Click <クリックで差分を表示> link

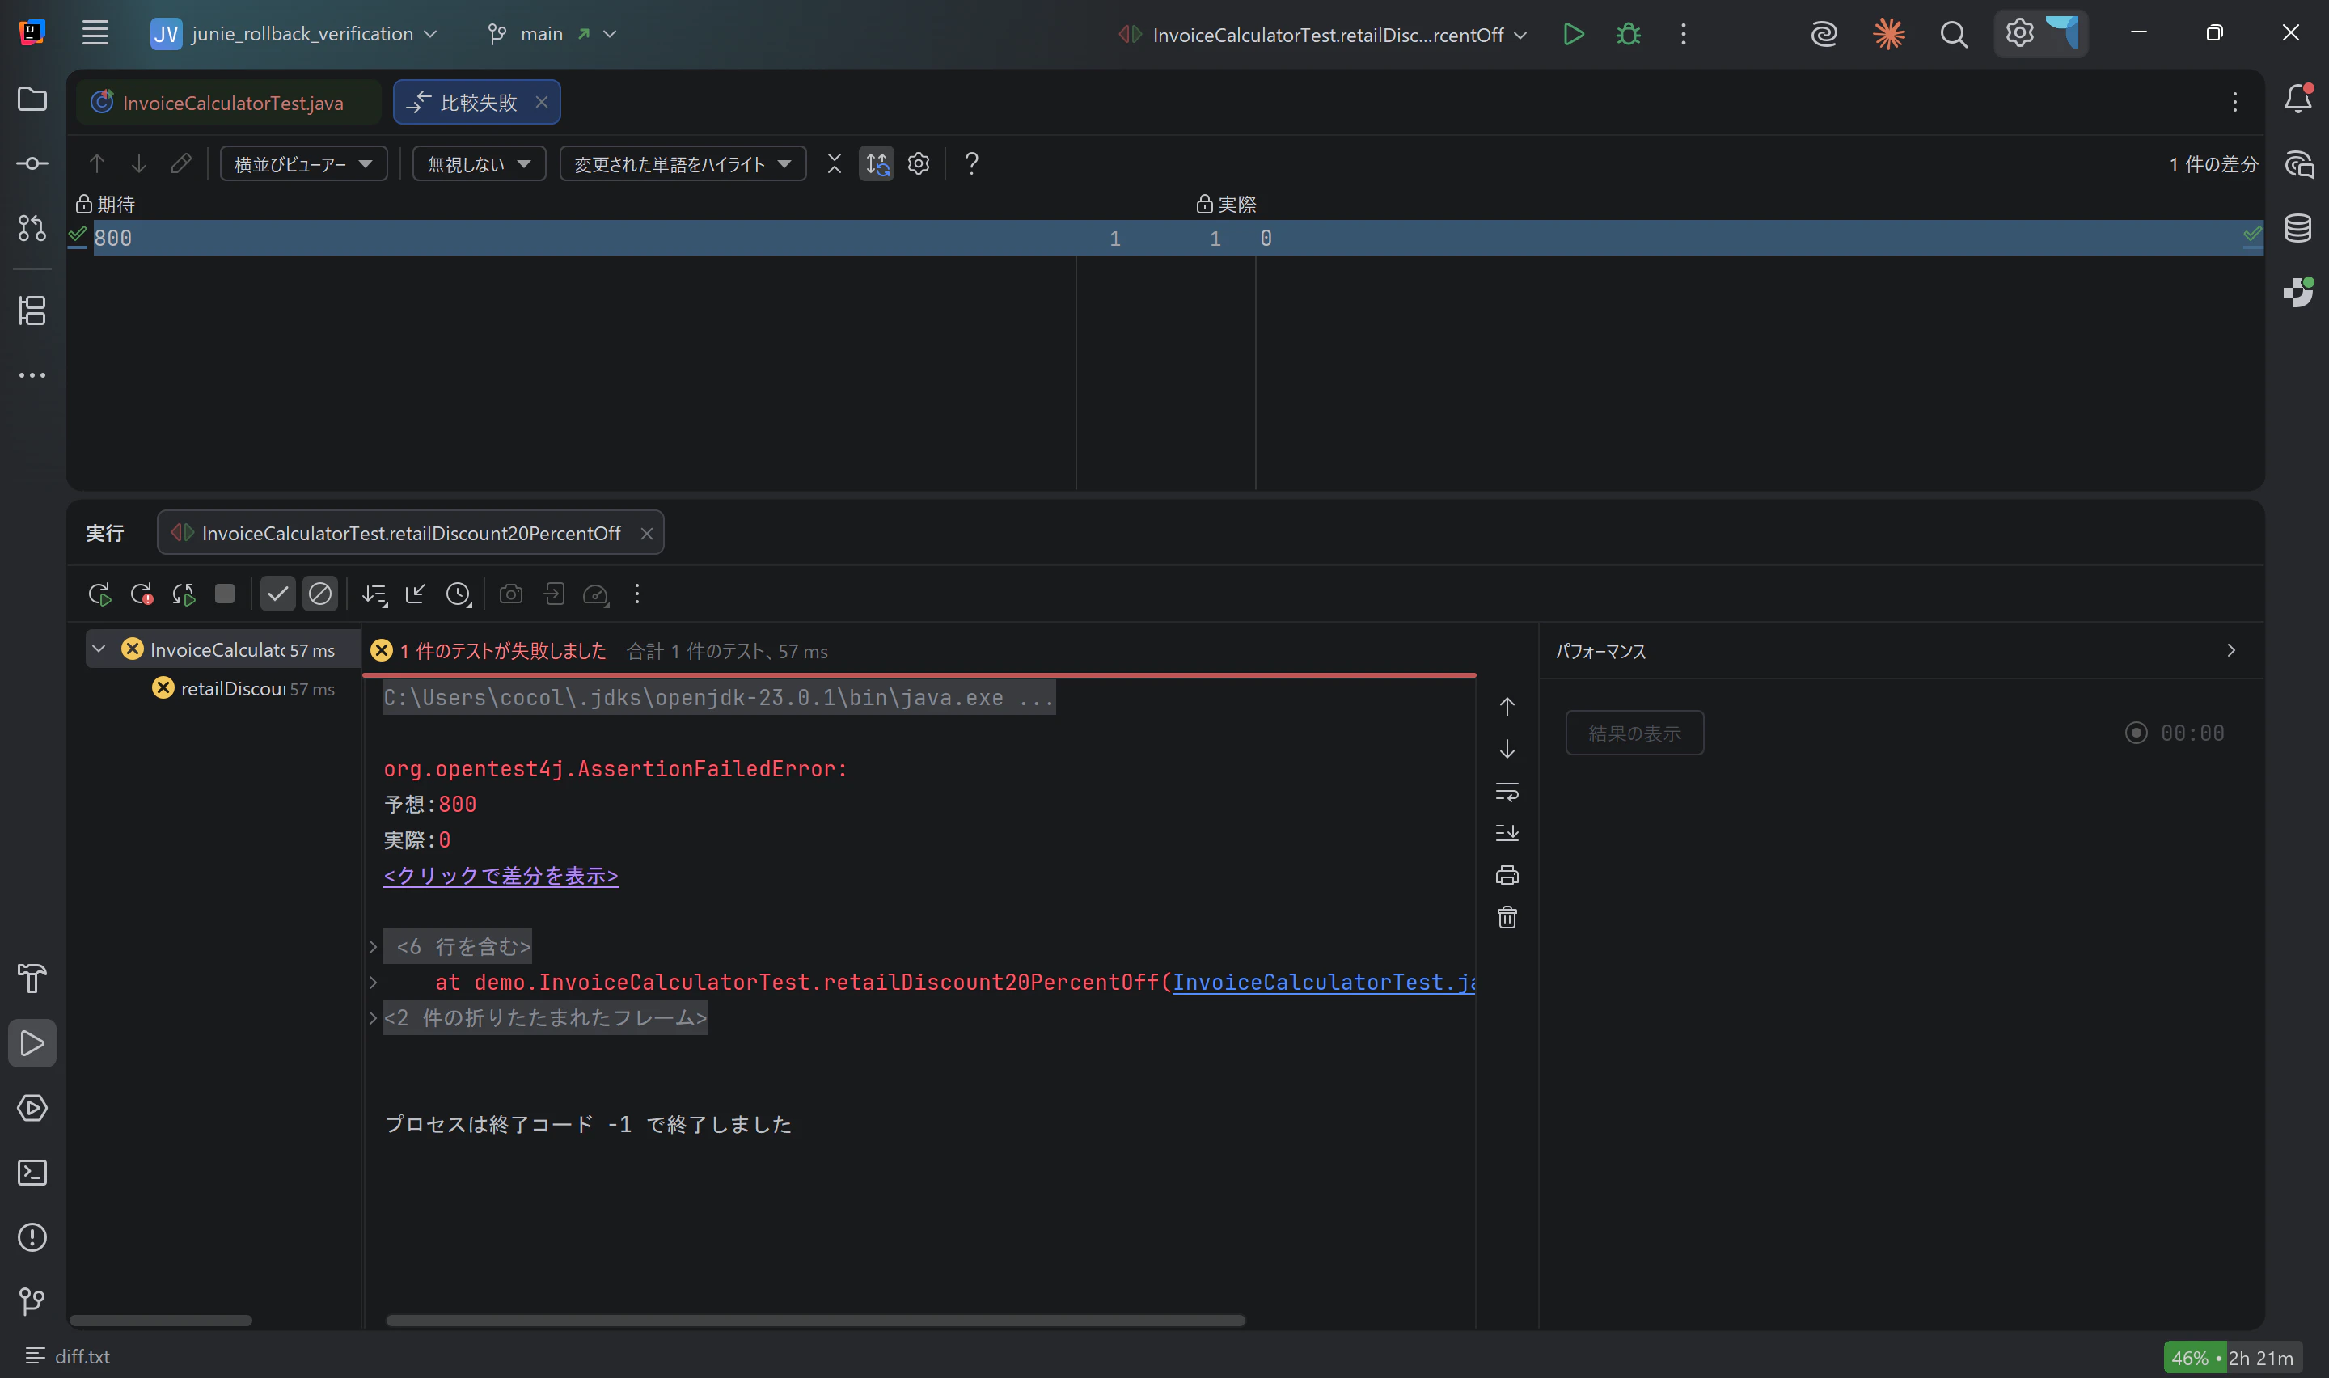coord(501,875)
